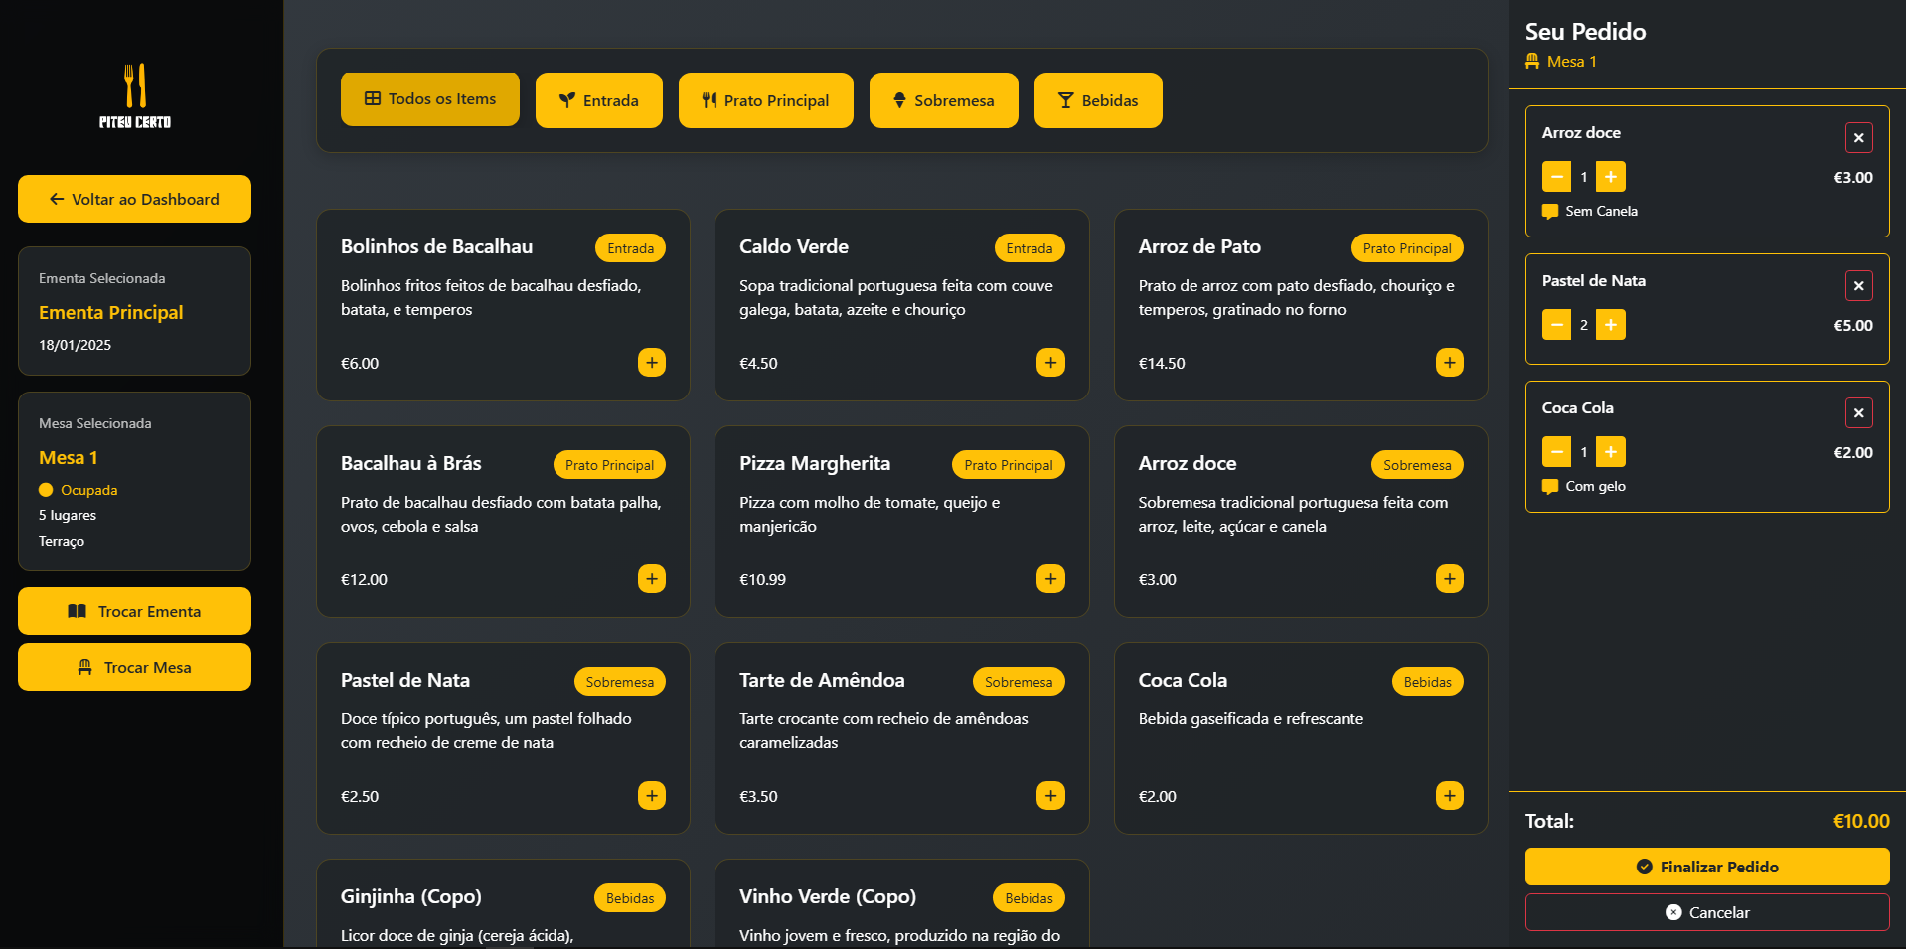This screenshot has width=1906, height=949.
Task: Click the plus icon on Arroz de Pato
Action: coord(1449,363)
